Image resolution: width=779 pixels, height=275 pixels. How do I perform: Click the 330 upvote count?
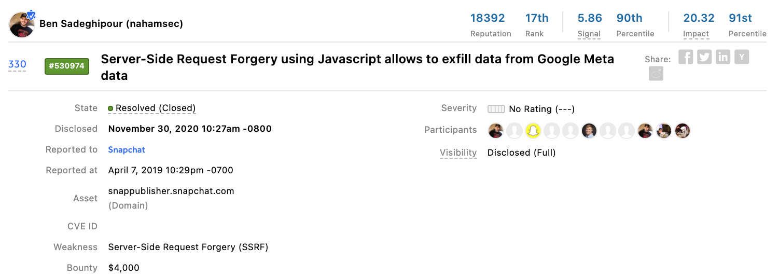pyautogui.click(x=17, y=65)
